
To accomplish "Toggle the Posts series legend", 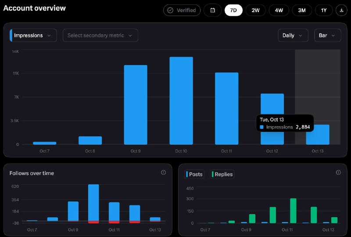I will pos(194,174).
